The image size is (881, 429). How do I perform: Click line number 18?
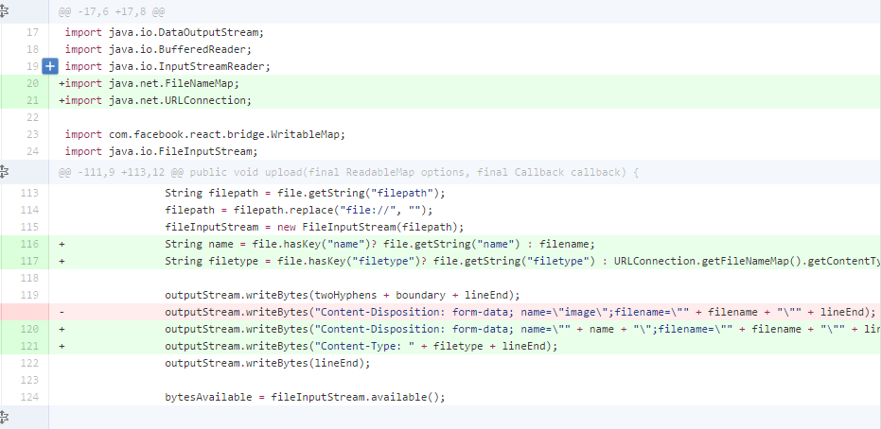tap(32, 49)
